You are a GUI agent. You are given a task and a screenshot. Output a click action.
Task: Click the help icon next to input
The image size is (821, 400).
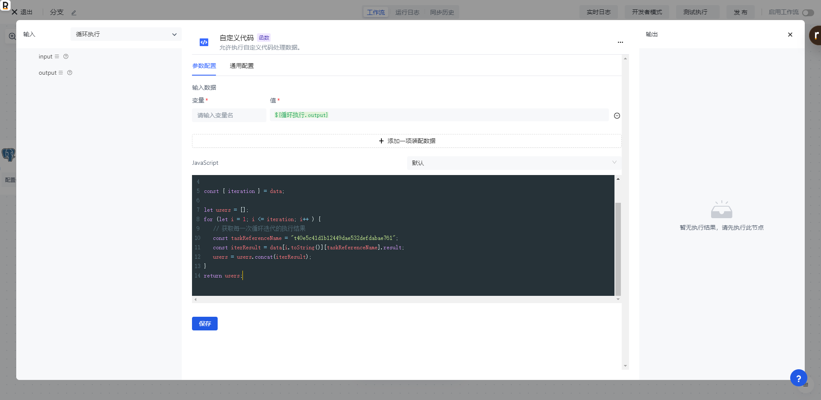66,56
